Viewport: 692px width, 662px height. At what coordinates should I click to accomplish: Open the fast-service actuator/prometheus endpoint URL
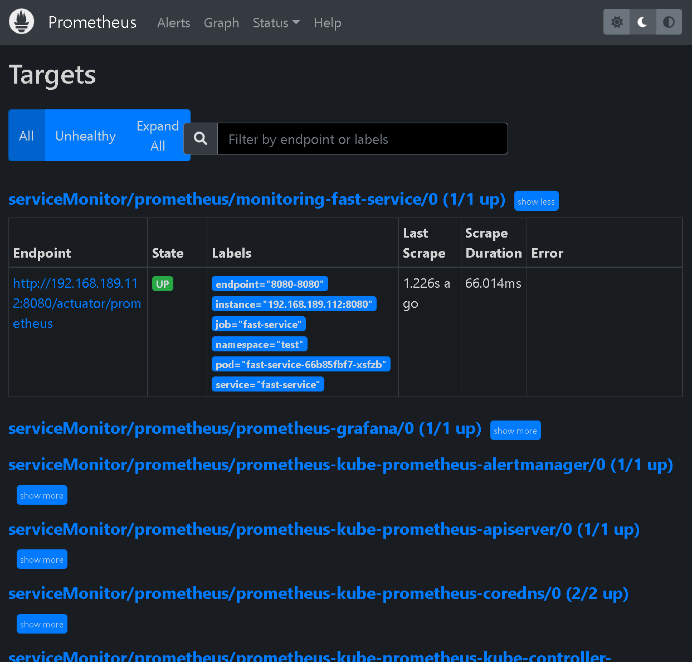point(77,303)
